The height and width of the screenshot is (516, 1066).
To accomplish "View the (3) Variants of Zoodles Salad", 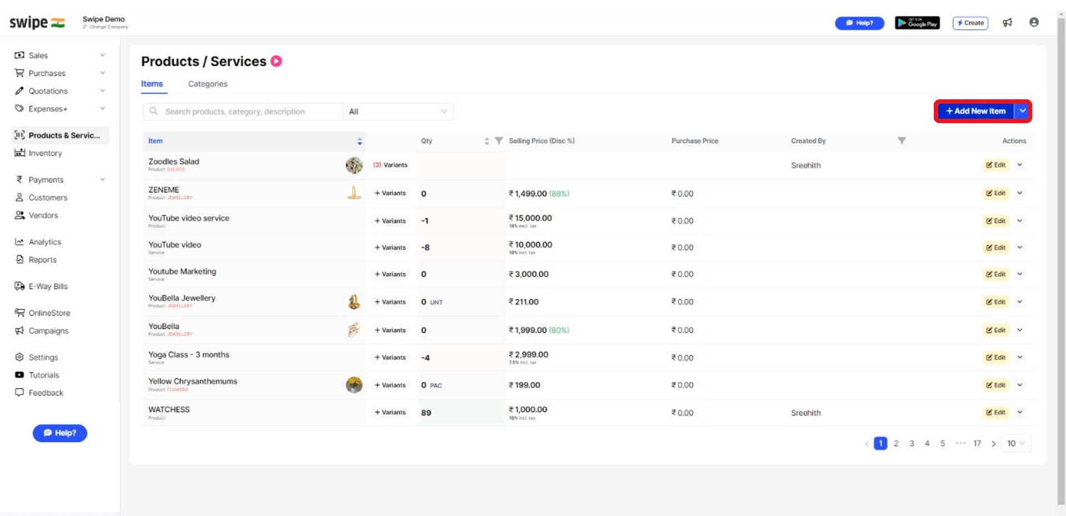I will pyautogui.click(x=390, y=165).
